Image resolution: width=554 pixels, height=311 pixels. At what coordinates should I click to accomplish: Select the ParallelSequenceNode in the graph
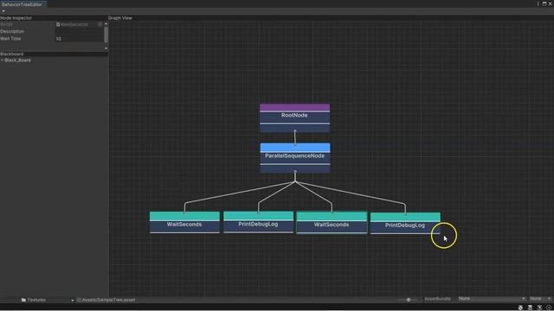pos(295,157)
